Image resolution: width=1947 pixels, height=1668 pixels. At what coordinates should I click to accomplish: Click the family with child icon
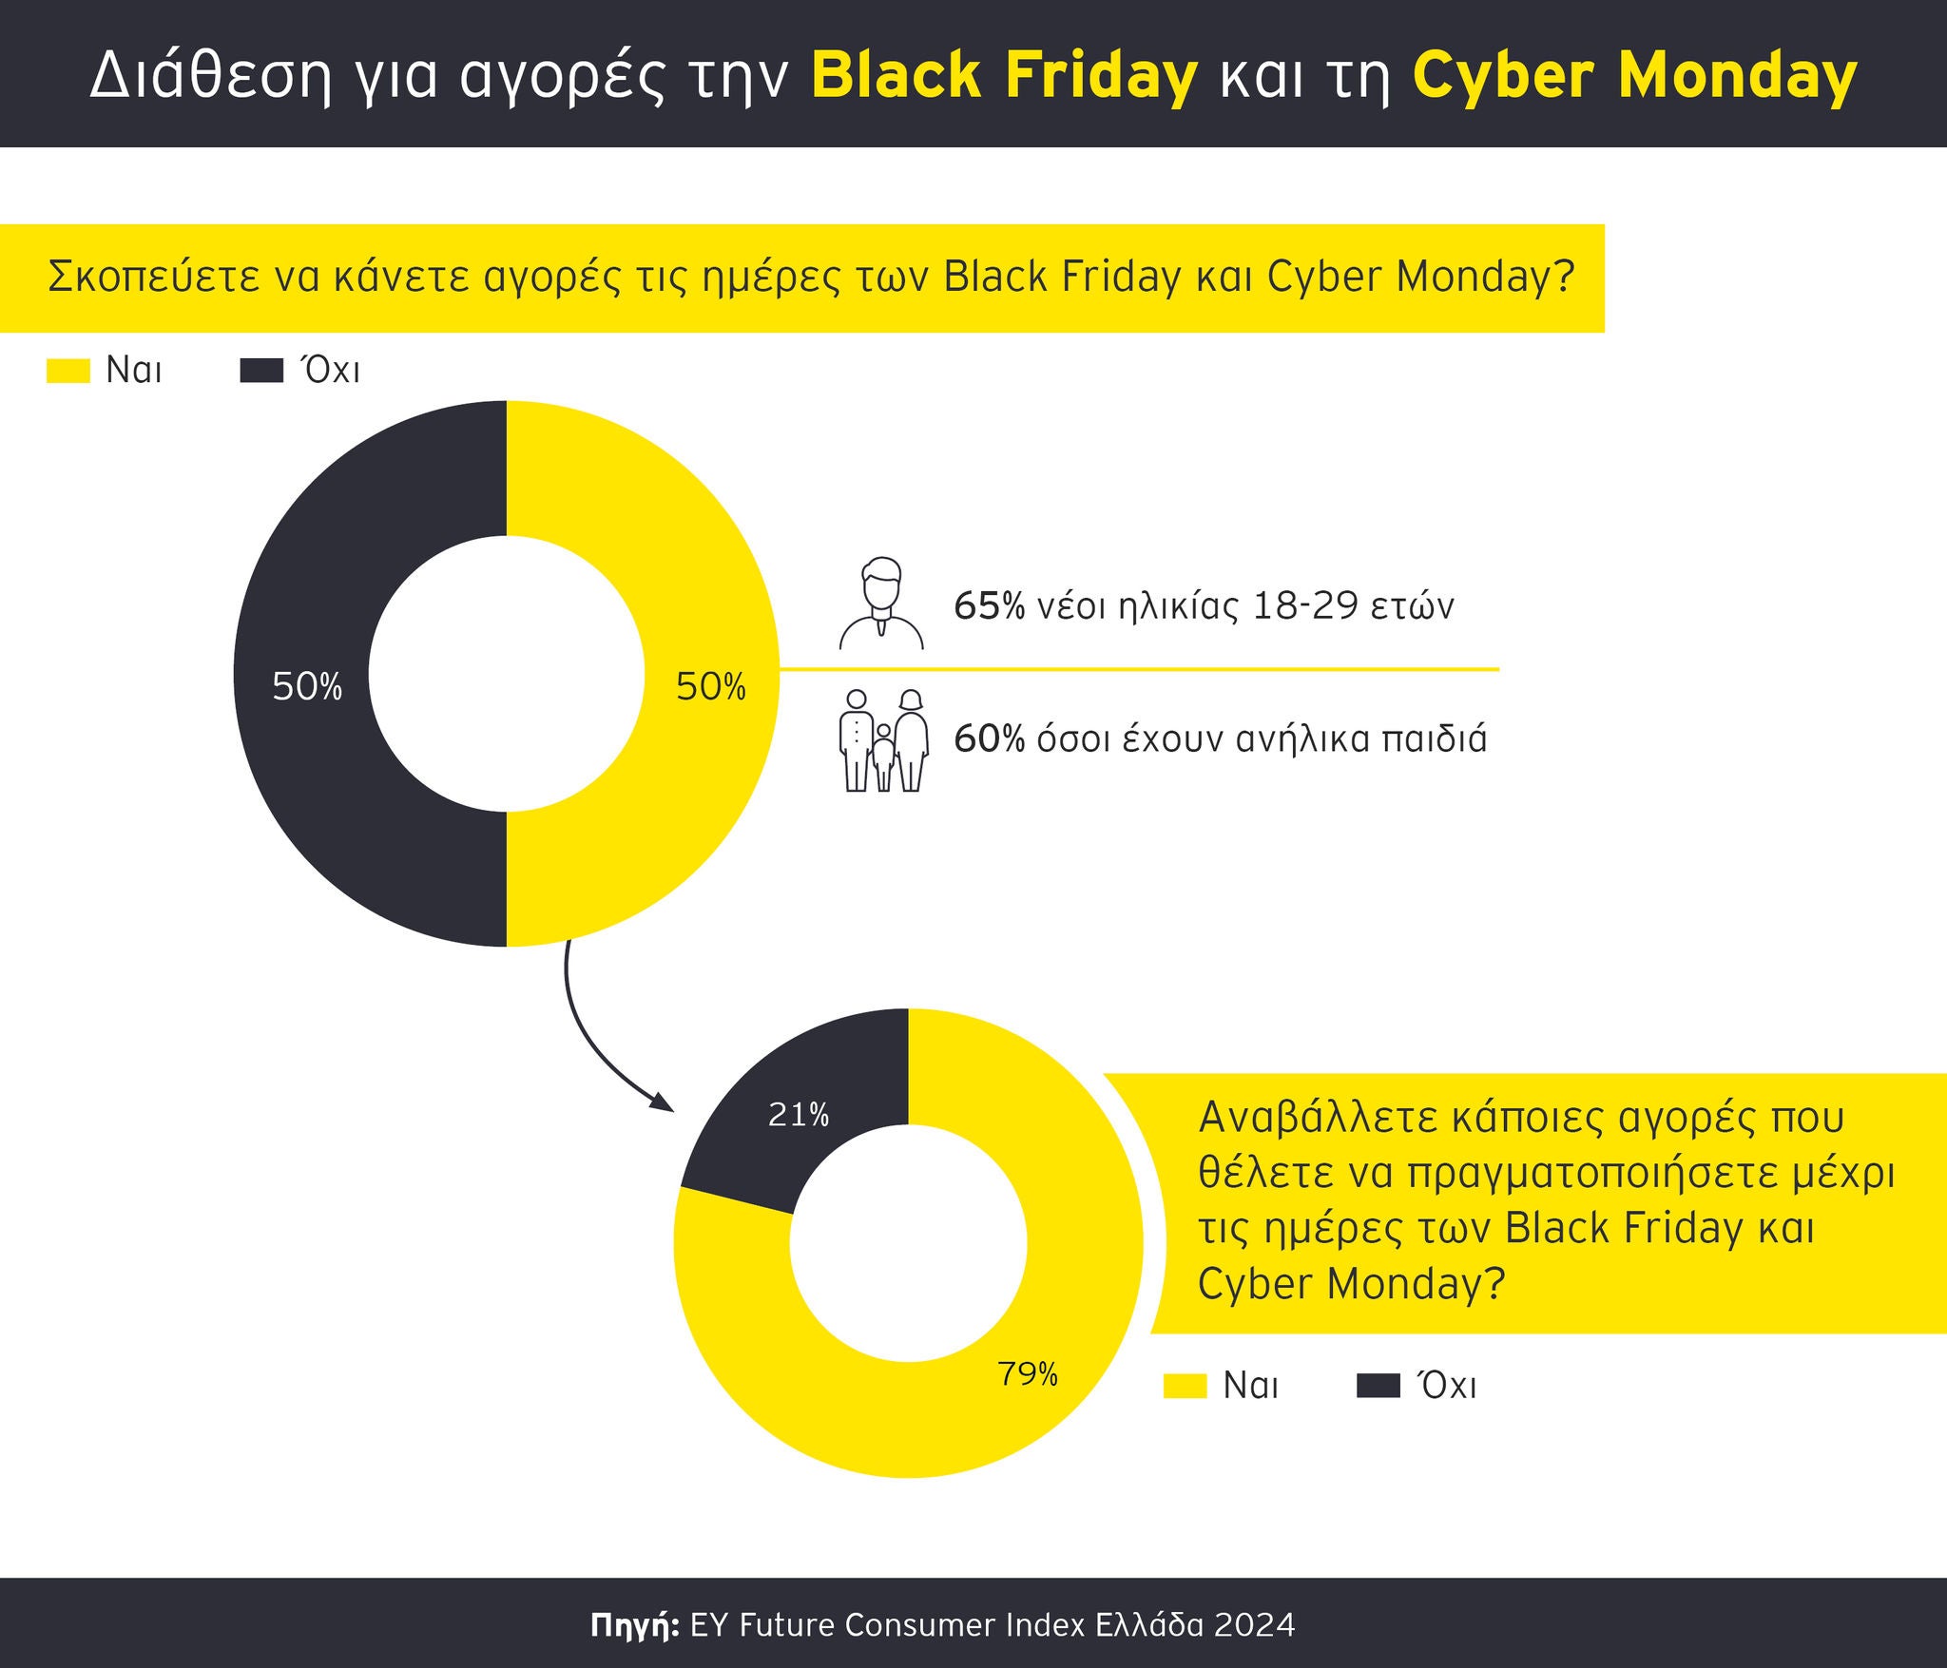tap(883, 739)
